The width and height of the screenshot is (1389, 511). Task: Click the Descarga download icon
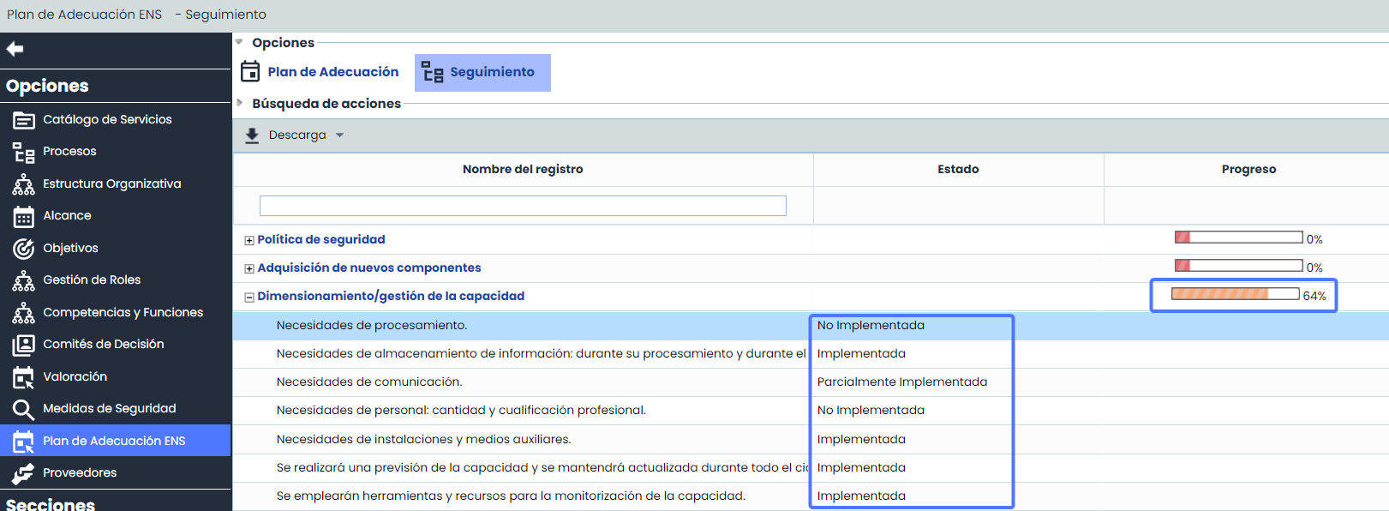252,135
